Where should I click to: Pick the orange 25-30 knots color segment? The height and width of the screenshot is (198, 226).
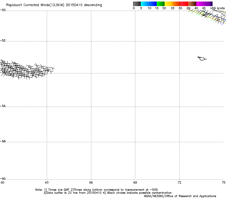(177, 4)
